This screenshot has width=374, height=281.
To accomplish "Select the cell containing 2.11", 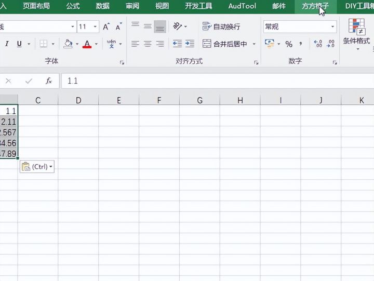I will click(9, 122).
